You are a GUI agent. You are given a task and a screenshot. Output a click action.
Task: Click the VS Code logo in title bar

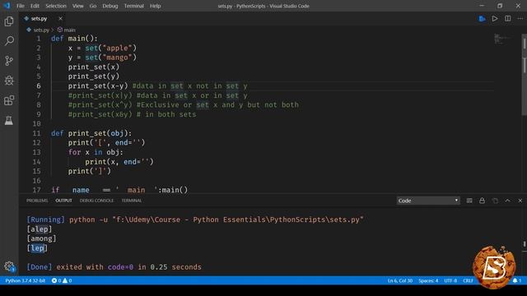[7, 6]
